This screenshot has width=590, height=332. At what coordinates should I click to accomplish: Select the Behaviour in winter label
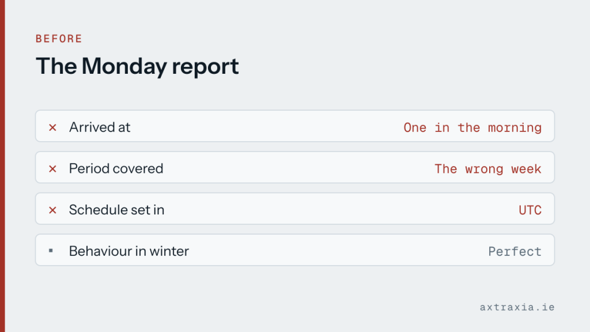click(x=128, y=251)
